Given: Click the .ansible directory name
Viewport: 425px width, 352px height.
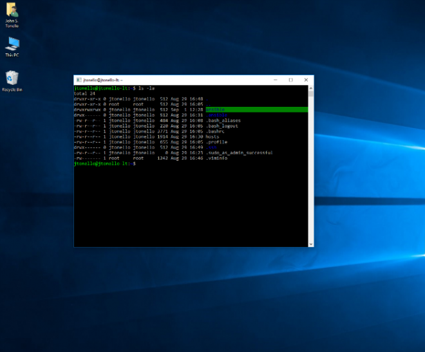Looking at the screenshot, I should click(216, 115).
